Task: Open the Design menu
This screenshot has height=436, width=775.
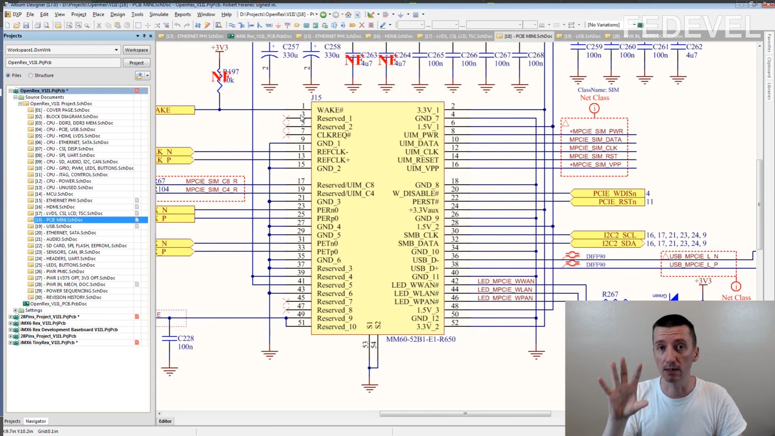Action: [117, 15]
